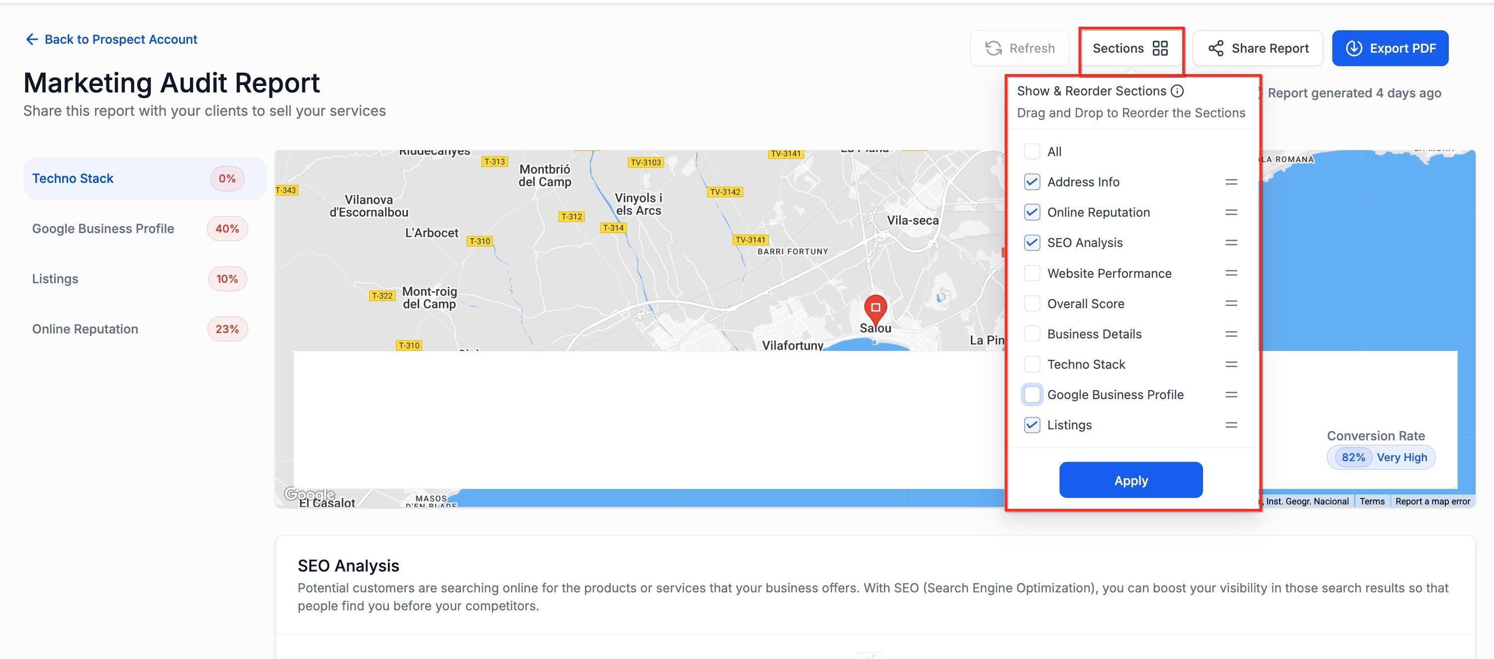Open Google Business Profile sidebar item
This screenshot has width=1494, height=659.
[x=103, y=229]
